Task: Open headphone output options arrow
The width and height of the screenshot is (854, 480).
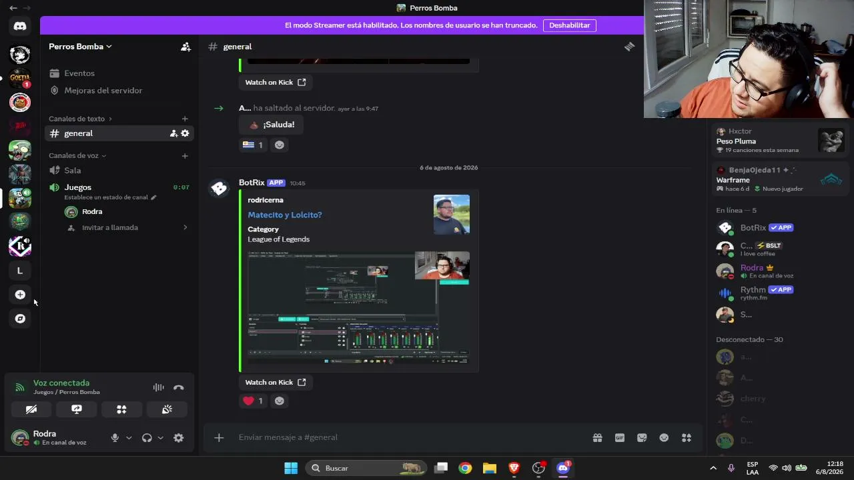Action: [x=160, y=438]
